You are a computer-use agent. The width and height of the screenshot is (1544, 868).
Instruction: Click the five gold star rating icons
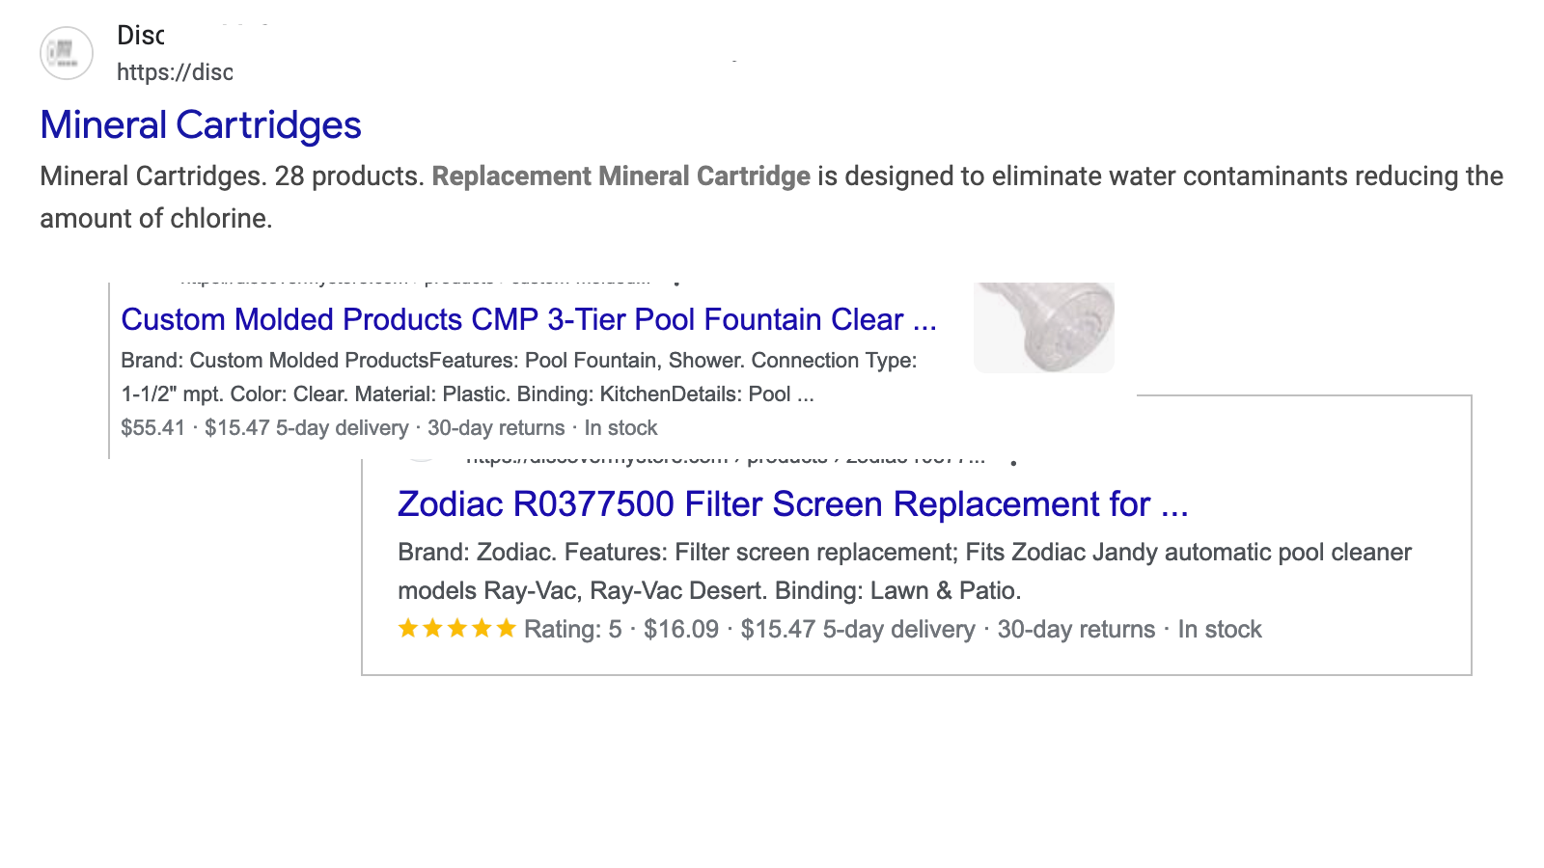pos(456,630)
